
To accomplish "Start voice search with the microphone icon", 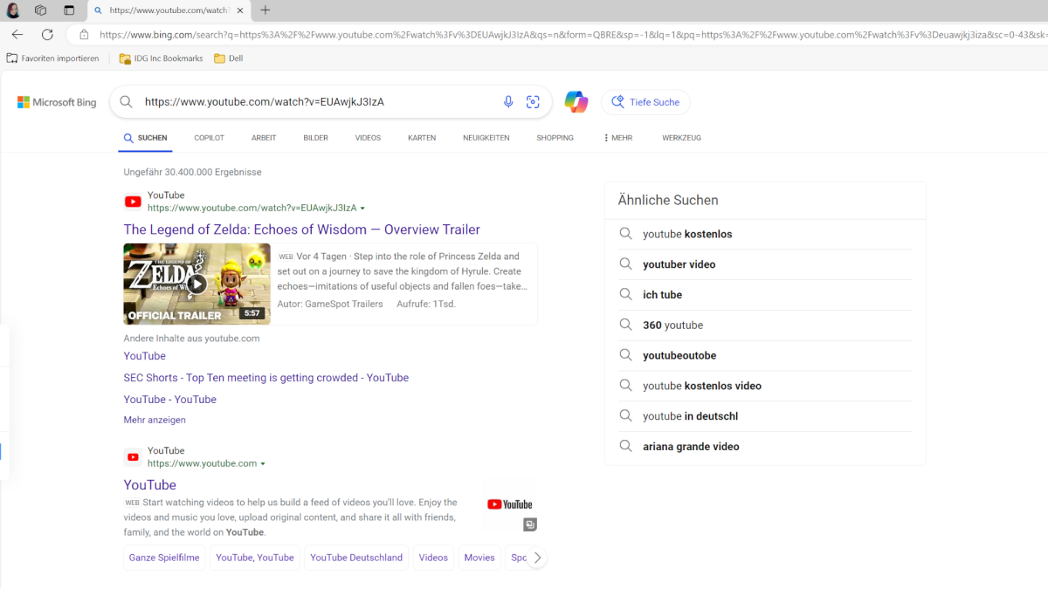I will (x=508, y=101).
